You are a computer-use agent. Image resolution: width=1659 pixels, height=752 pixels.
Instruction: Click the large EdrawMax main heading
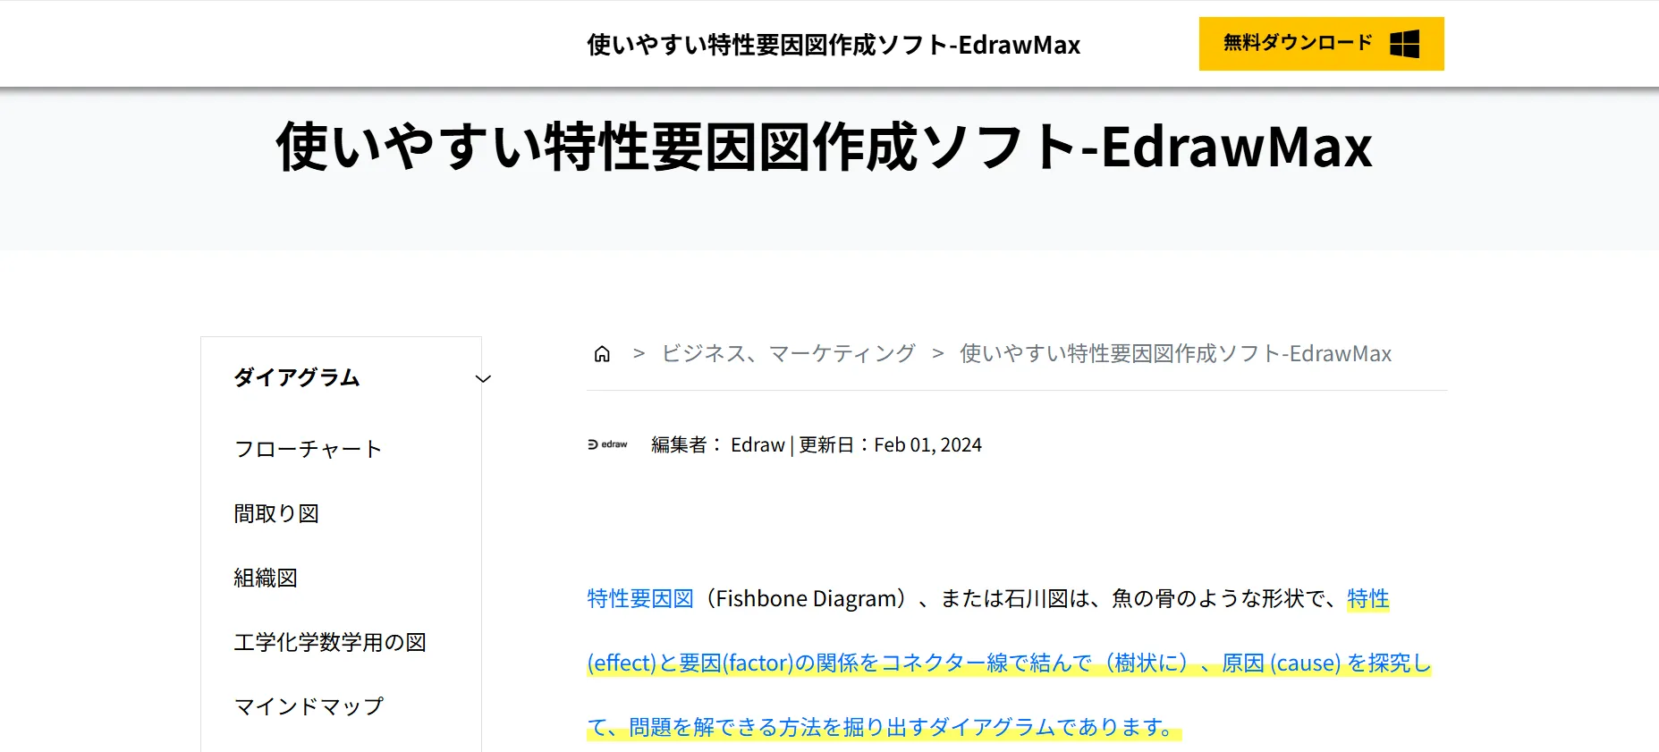824,148
